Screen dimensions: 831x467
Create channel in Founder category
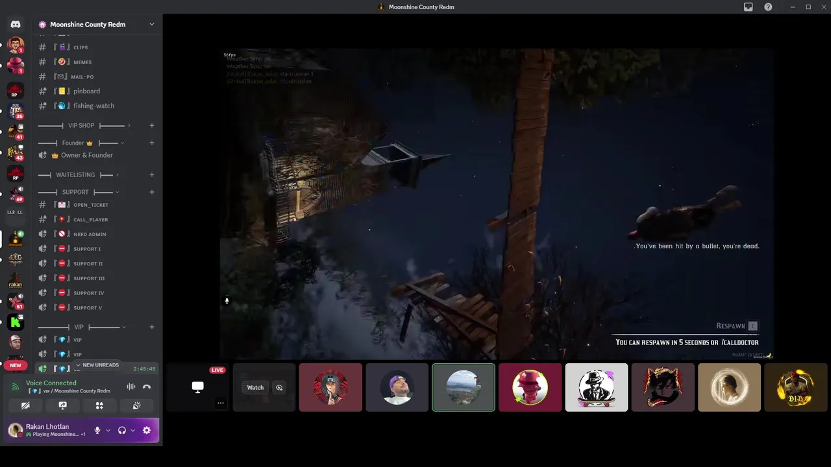[x=151, y=143]
